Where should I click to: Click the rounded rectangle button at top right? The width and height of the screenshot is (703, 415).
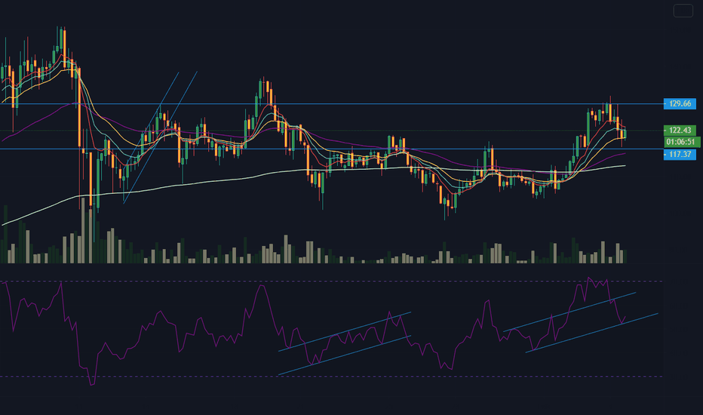[x=683, y=11]
